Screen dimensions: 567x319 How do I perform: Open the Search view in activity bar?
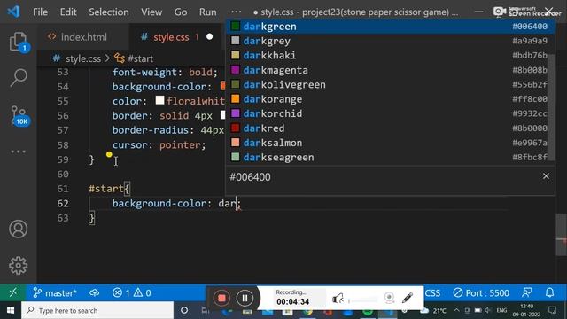click(18, 78)
